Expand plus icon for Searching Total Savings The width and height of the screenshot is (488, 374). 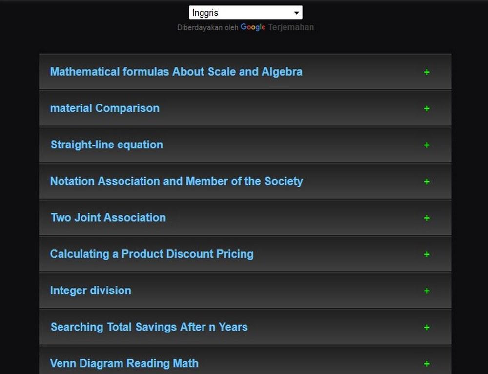click(x=427, y=327)
